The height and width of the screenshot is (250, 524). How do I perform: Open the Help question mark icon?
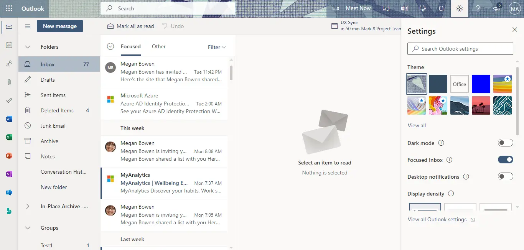point(478,8)
